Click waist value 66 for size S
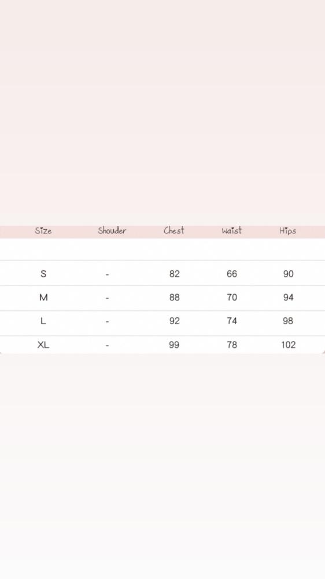325x579 pixels. pyautogui.click(x=232, y=274)
